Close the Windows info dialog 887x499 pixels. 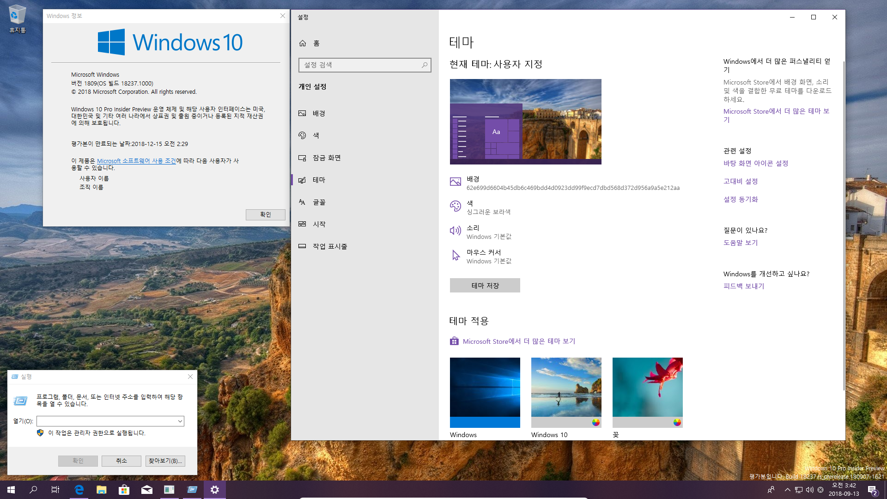(x=283, y=16)
